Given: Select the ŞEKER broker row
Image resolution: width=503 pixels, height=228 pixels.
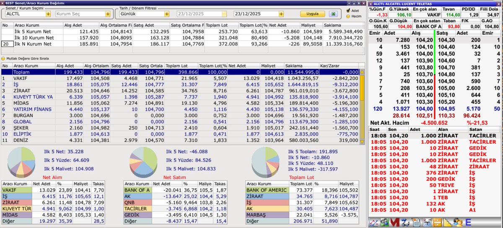Looking at the screenshot, I should pyautogui.click(x=180, y=128).
